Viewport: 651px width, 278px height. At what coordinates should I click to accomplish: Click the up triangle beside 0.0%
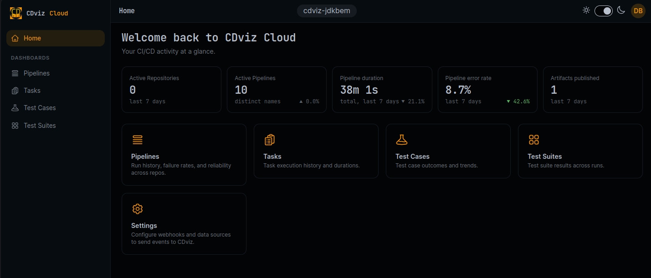coord(301,101)
